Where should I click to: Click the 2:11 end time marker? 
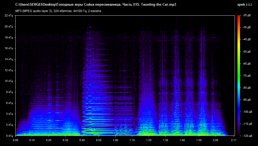234,140
